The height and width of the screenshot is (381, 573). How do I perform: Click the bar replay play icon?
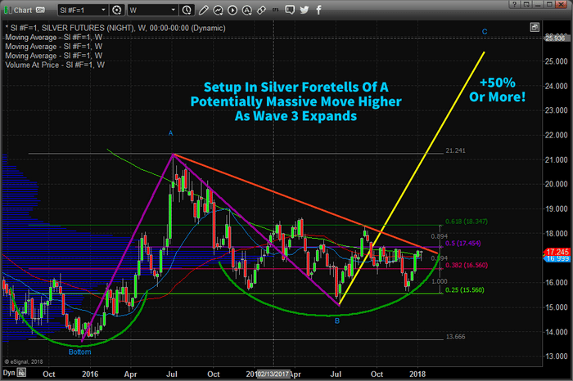[x=232, y=10]
